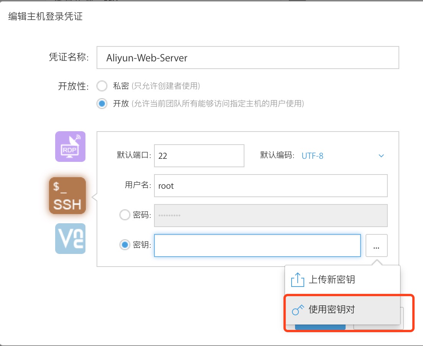Click the greyed-out 密码 password field
423x346 pixels.
[x=271, y=215]
